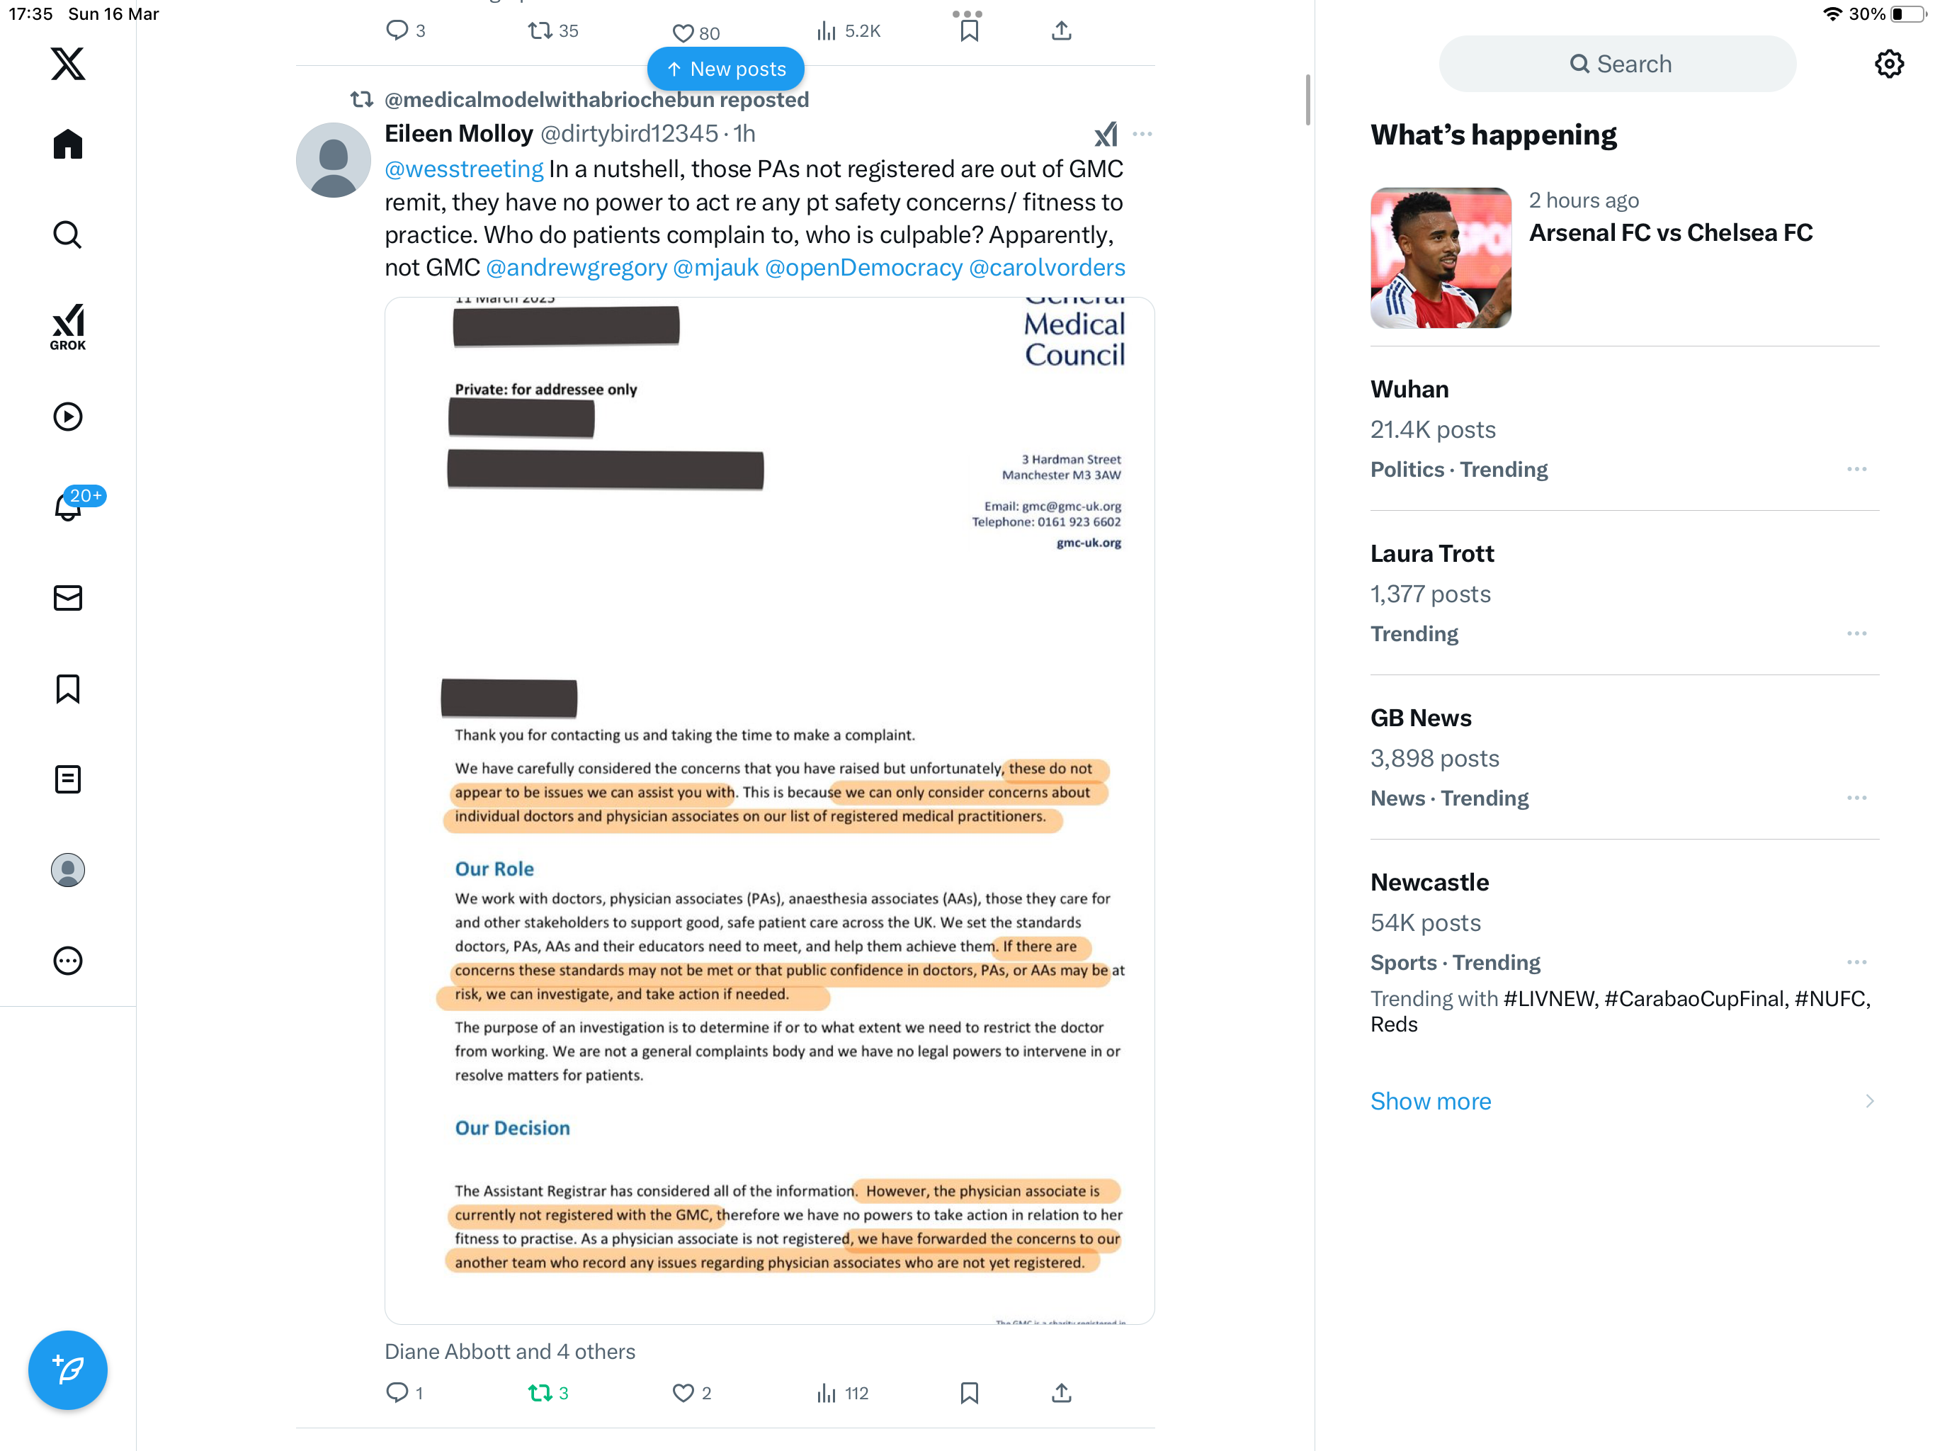Like Eileen Molloy's post
1935x1451 pixels.
pos(682,1392)
